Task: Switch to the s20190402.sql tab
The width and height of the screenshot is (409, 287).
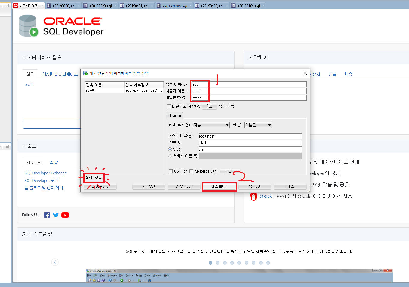Action: pyautogui.click(x=175, y=6)
